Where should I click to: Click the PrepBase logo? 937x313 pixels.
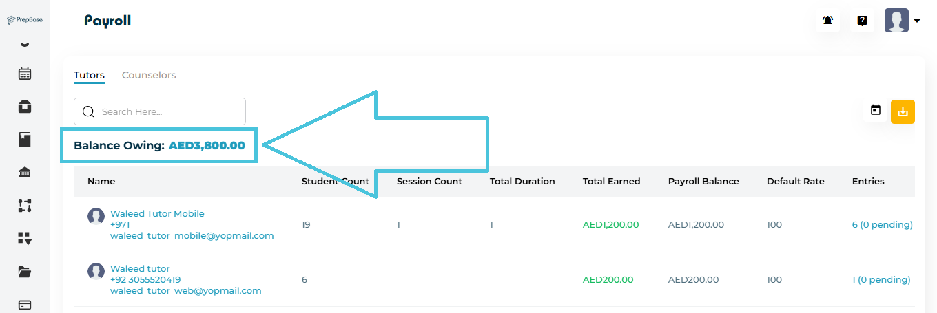(x=25, y=21)
